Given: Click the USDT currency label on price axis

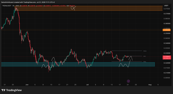Looking at the screenshot, I should pos(166,6).
